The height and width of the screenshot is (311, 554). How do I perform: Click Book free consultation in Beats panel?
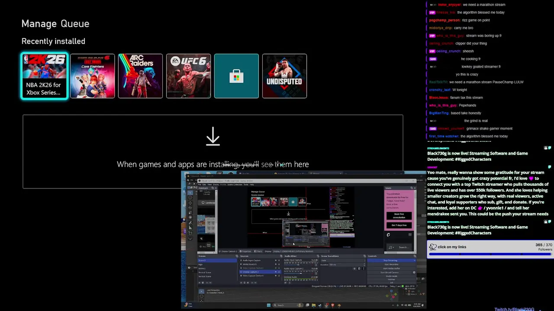coord(399,216)
